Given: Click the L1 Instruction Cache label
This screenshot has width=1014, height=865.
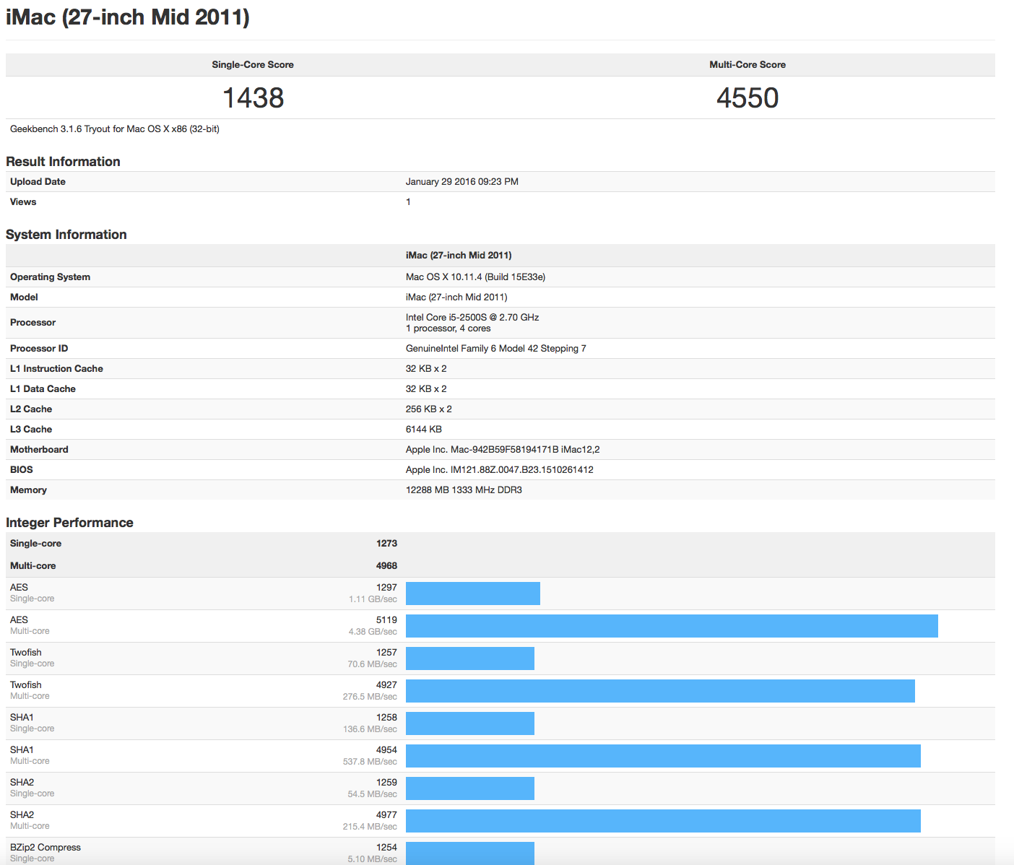Looking at the screenshot, I should (x=56, y=369).
